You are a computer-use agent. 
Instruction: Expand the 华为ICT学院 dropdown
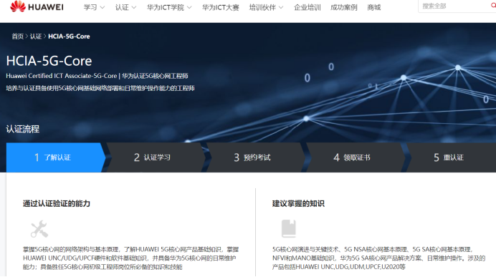click(x=169, y=7)
